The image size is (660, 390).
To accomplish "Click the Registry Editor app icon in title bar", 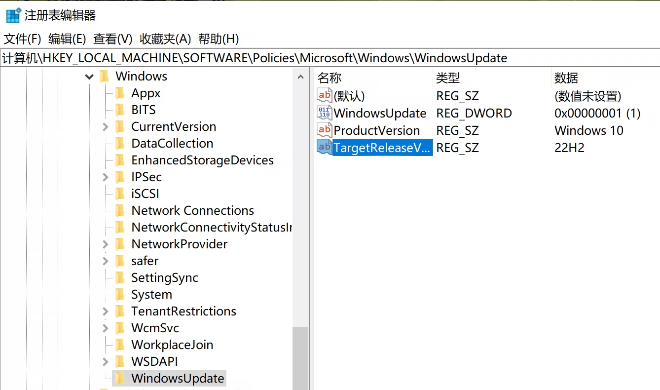I will coord(13,15).
